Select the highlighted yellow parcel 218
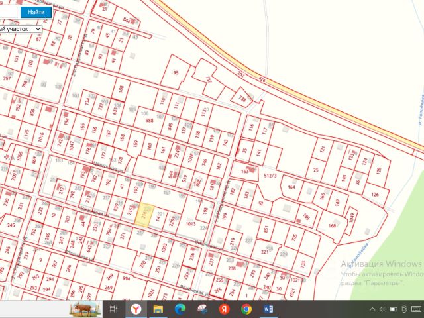The height and width of the screenshot is (318, 424). click(x=144, y=215)
